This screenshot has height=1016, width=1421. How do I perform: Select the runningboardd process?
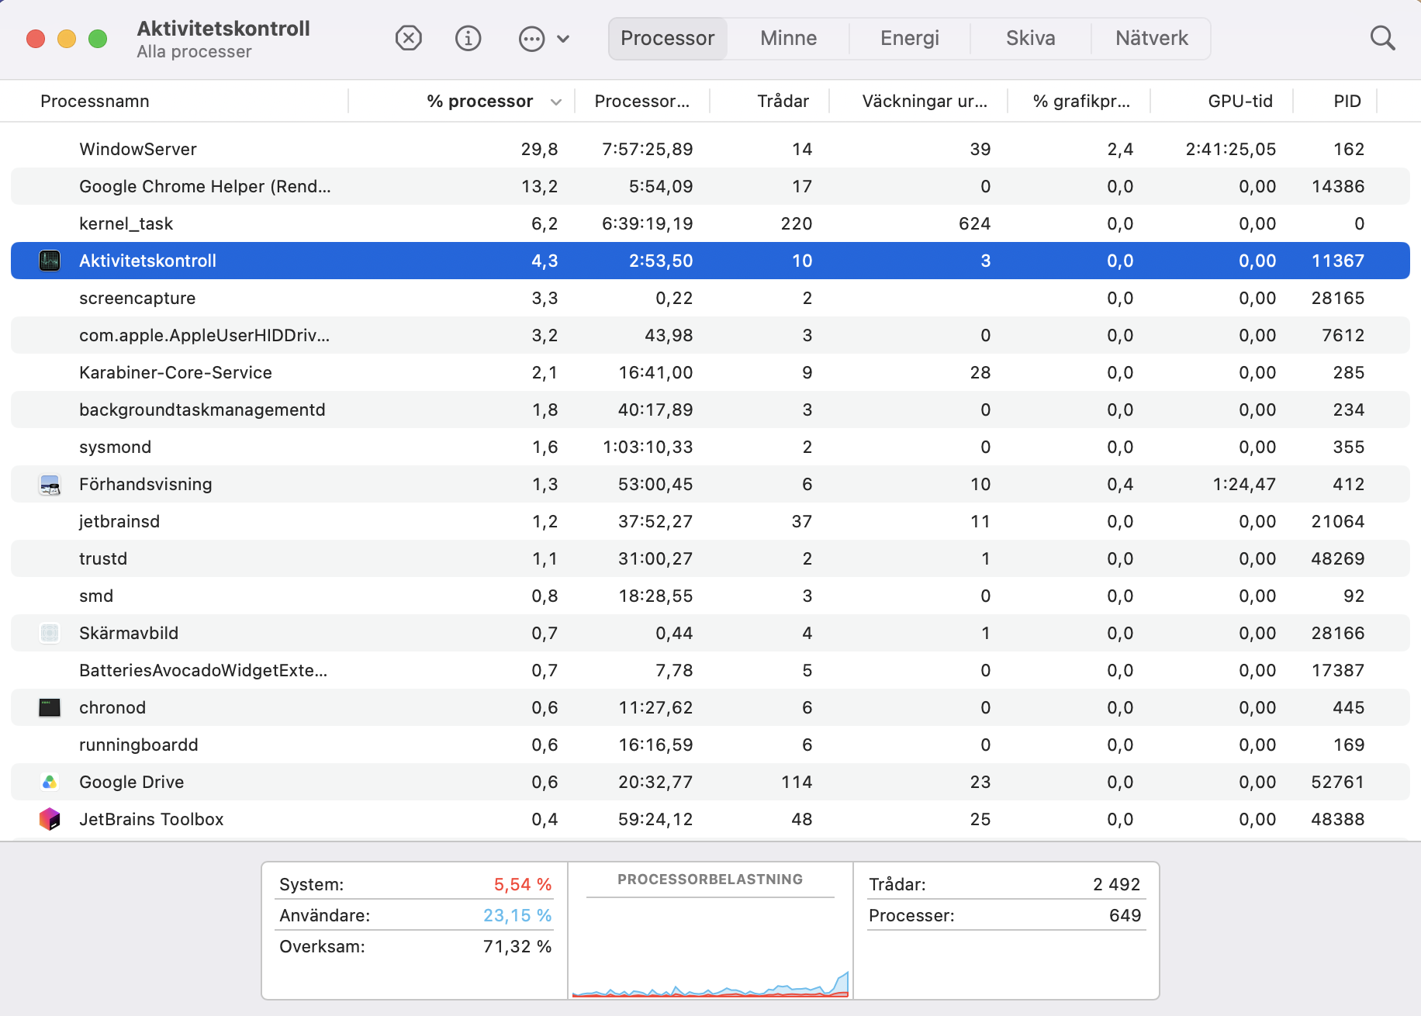(710, 745)
